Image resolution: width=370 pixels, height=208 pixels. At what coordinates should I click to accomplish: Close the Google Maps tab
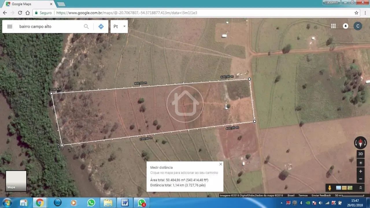point(51,4)
